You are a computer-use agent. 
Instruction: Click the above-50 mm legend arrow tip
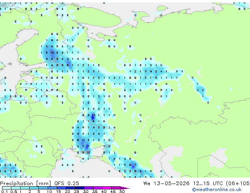click(x=125, y=188)
